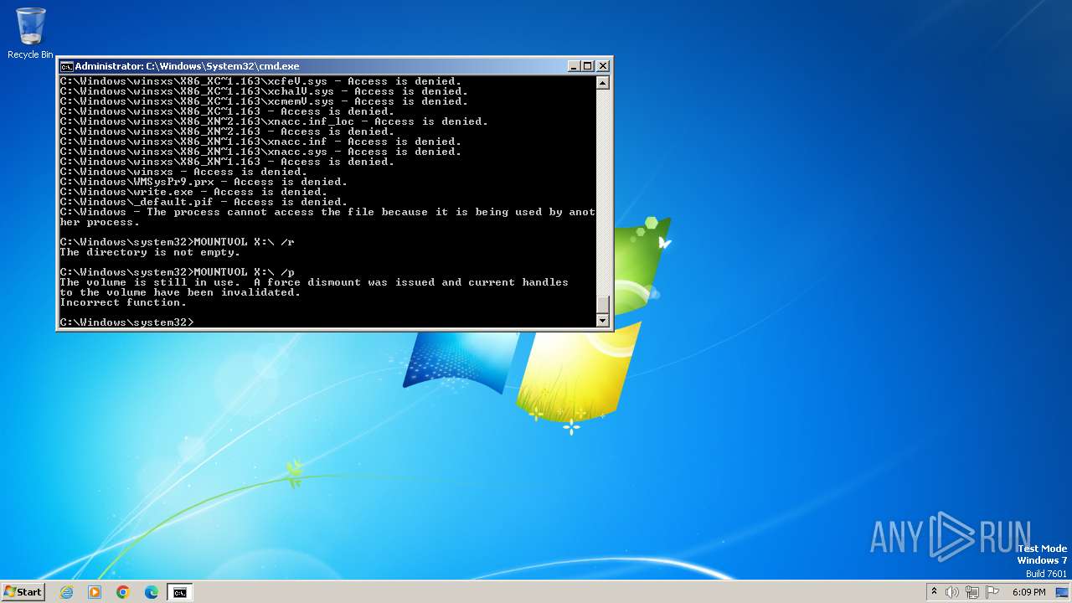Click the cmd.exe title bar system icon
The height and width of the screenshot is (603, 1072).
(x=66, y=66)
